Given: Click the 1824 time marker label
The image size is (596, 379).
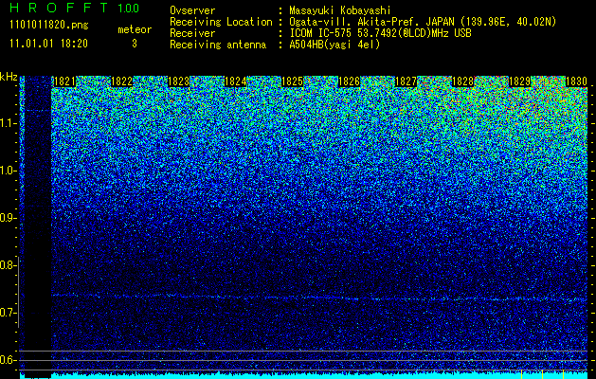Looking at the screenshot, I should (x=235, y=81).
